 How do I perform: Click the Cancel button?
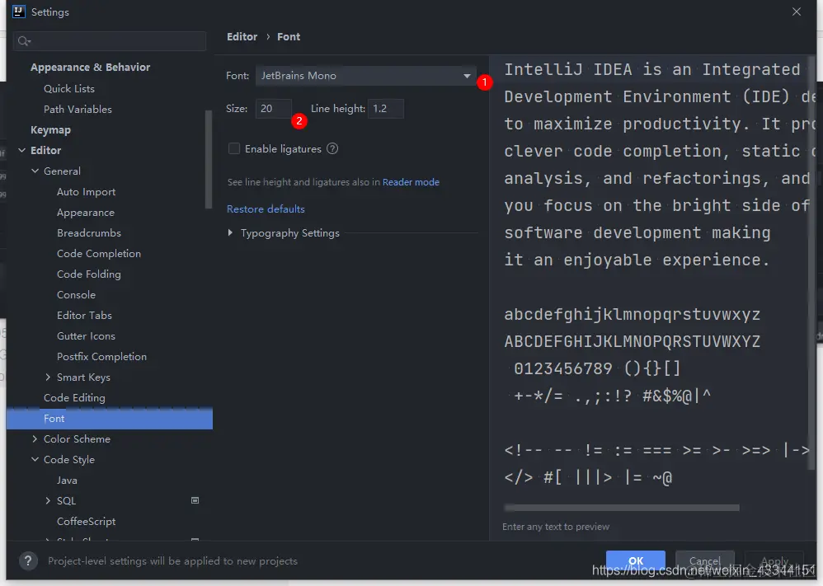(x=705, y=560)
